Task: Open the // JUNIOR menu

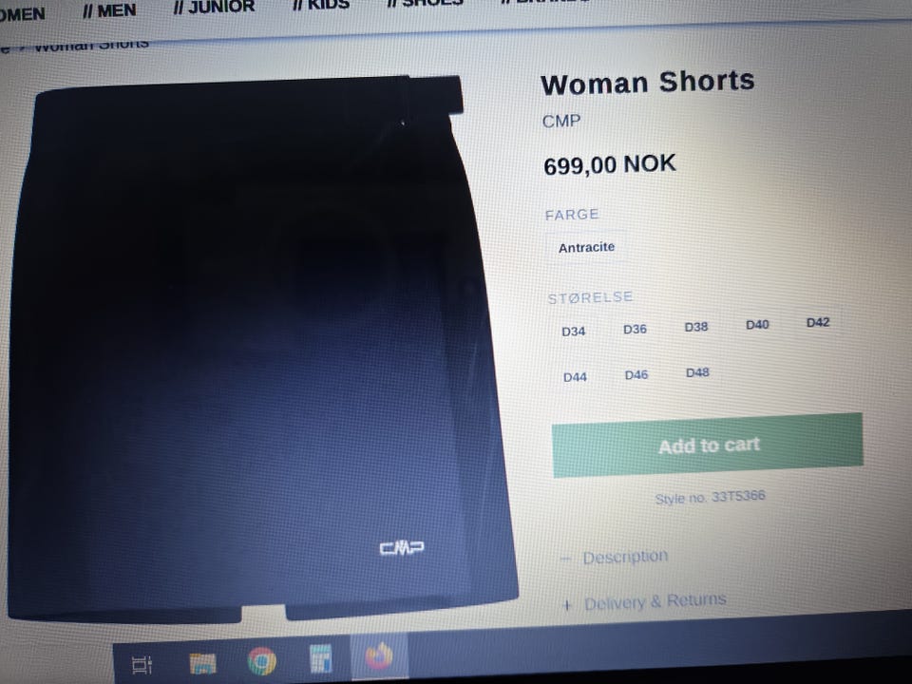Action: [x=214, y=7]
